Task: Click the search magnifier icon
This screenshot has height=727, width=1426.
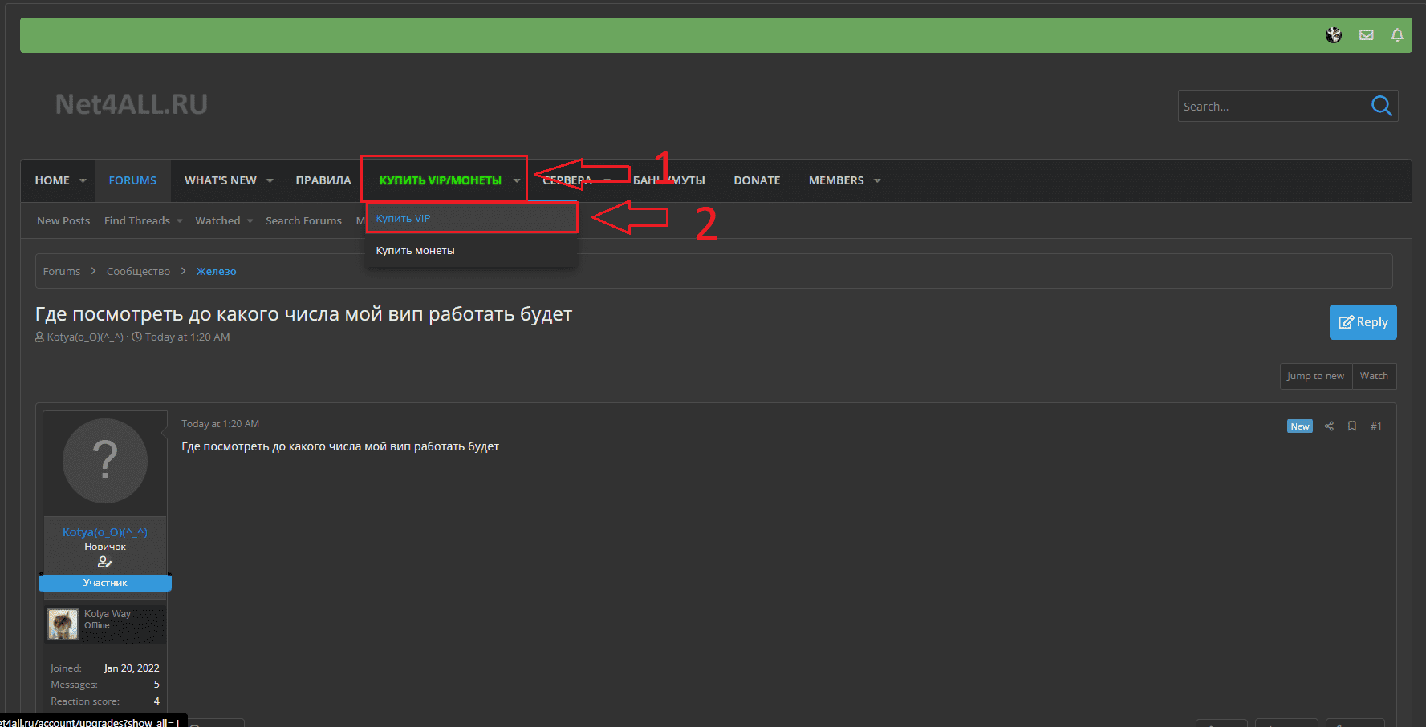Action: pyautogui.click(x=1381, y=106)
